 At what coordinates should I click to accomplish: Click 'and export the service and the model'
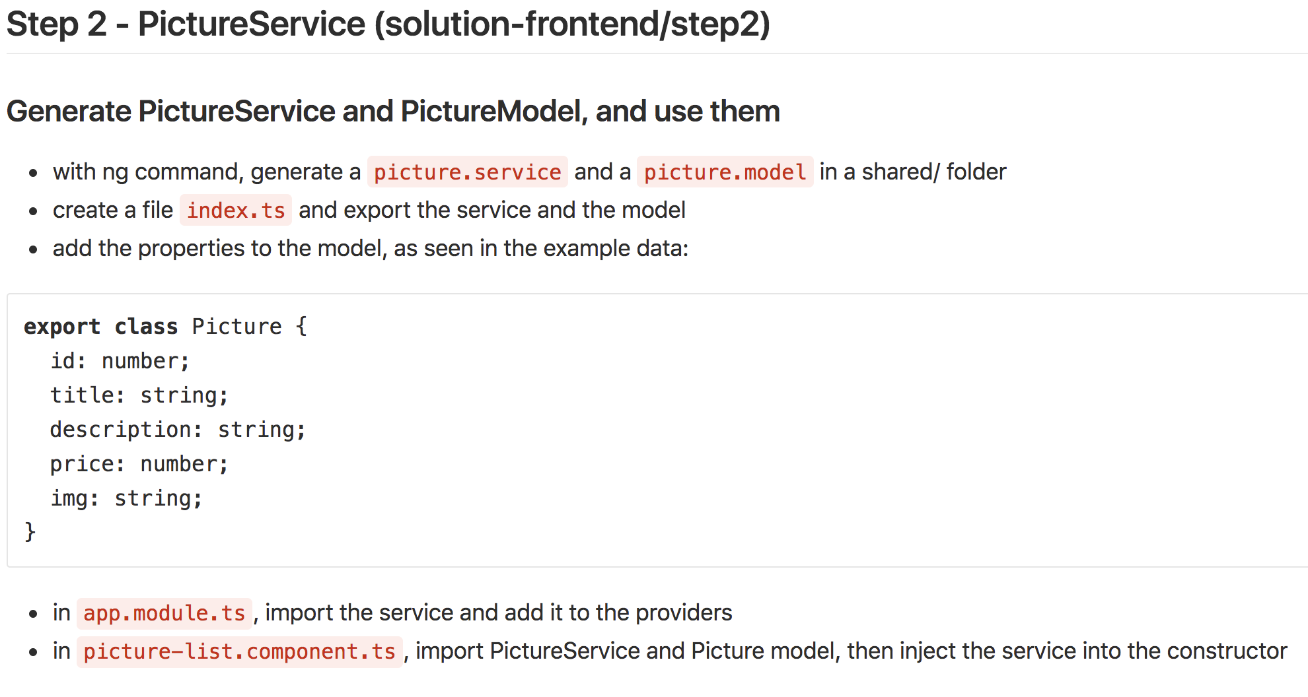click(x=491, y=210)
